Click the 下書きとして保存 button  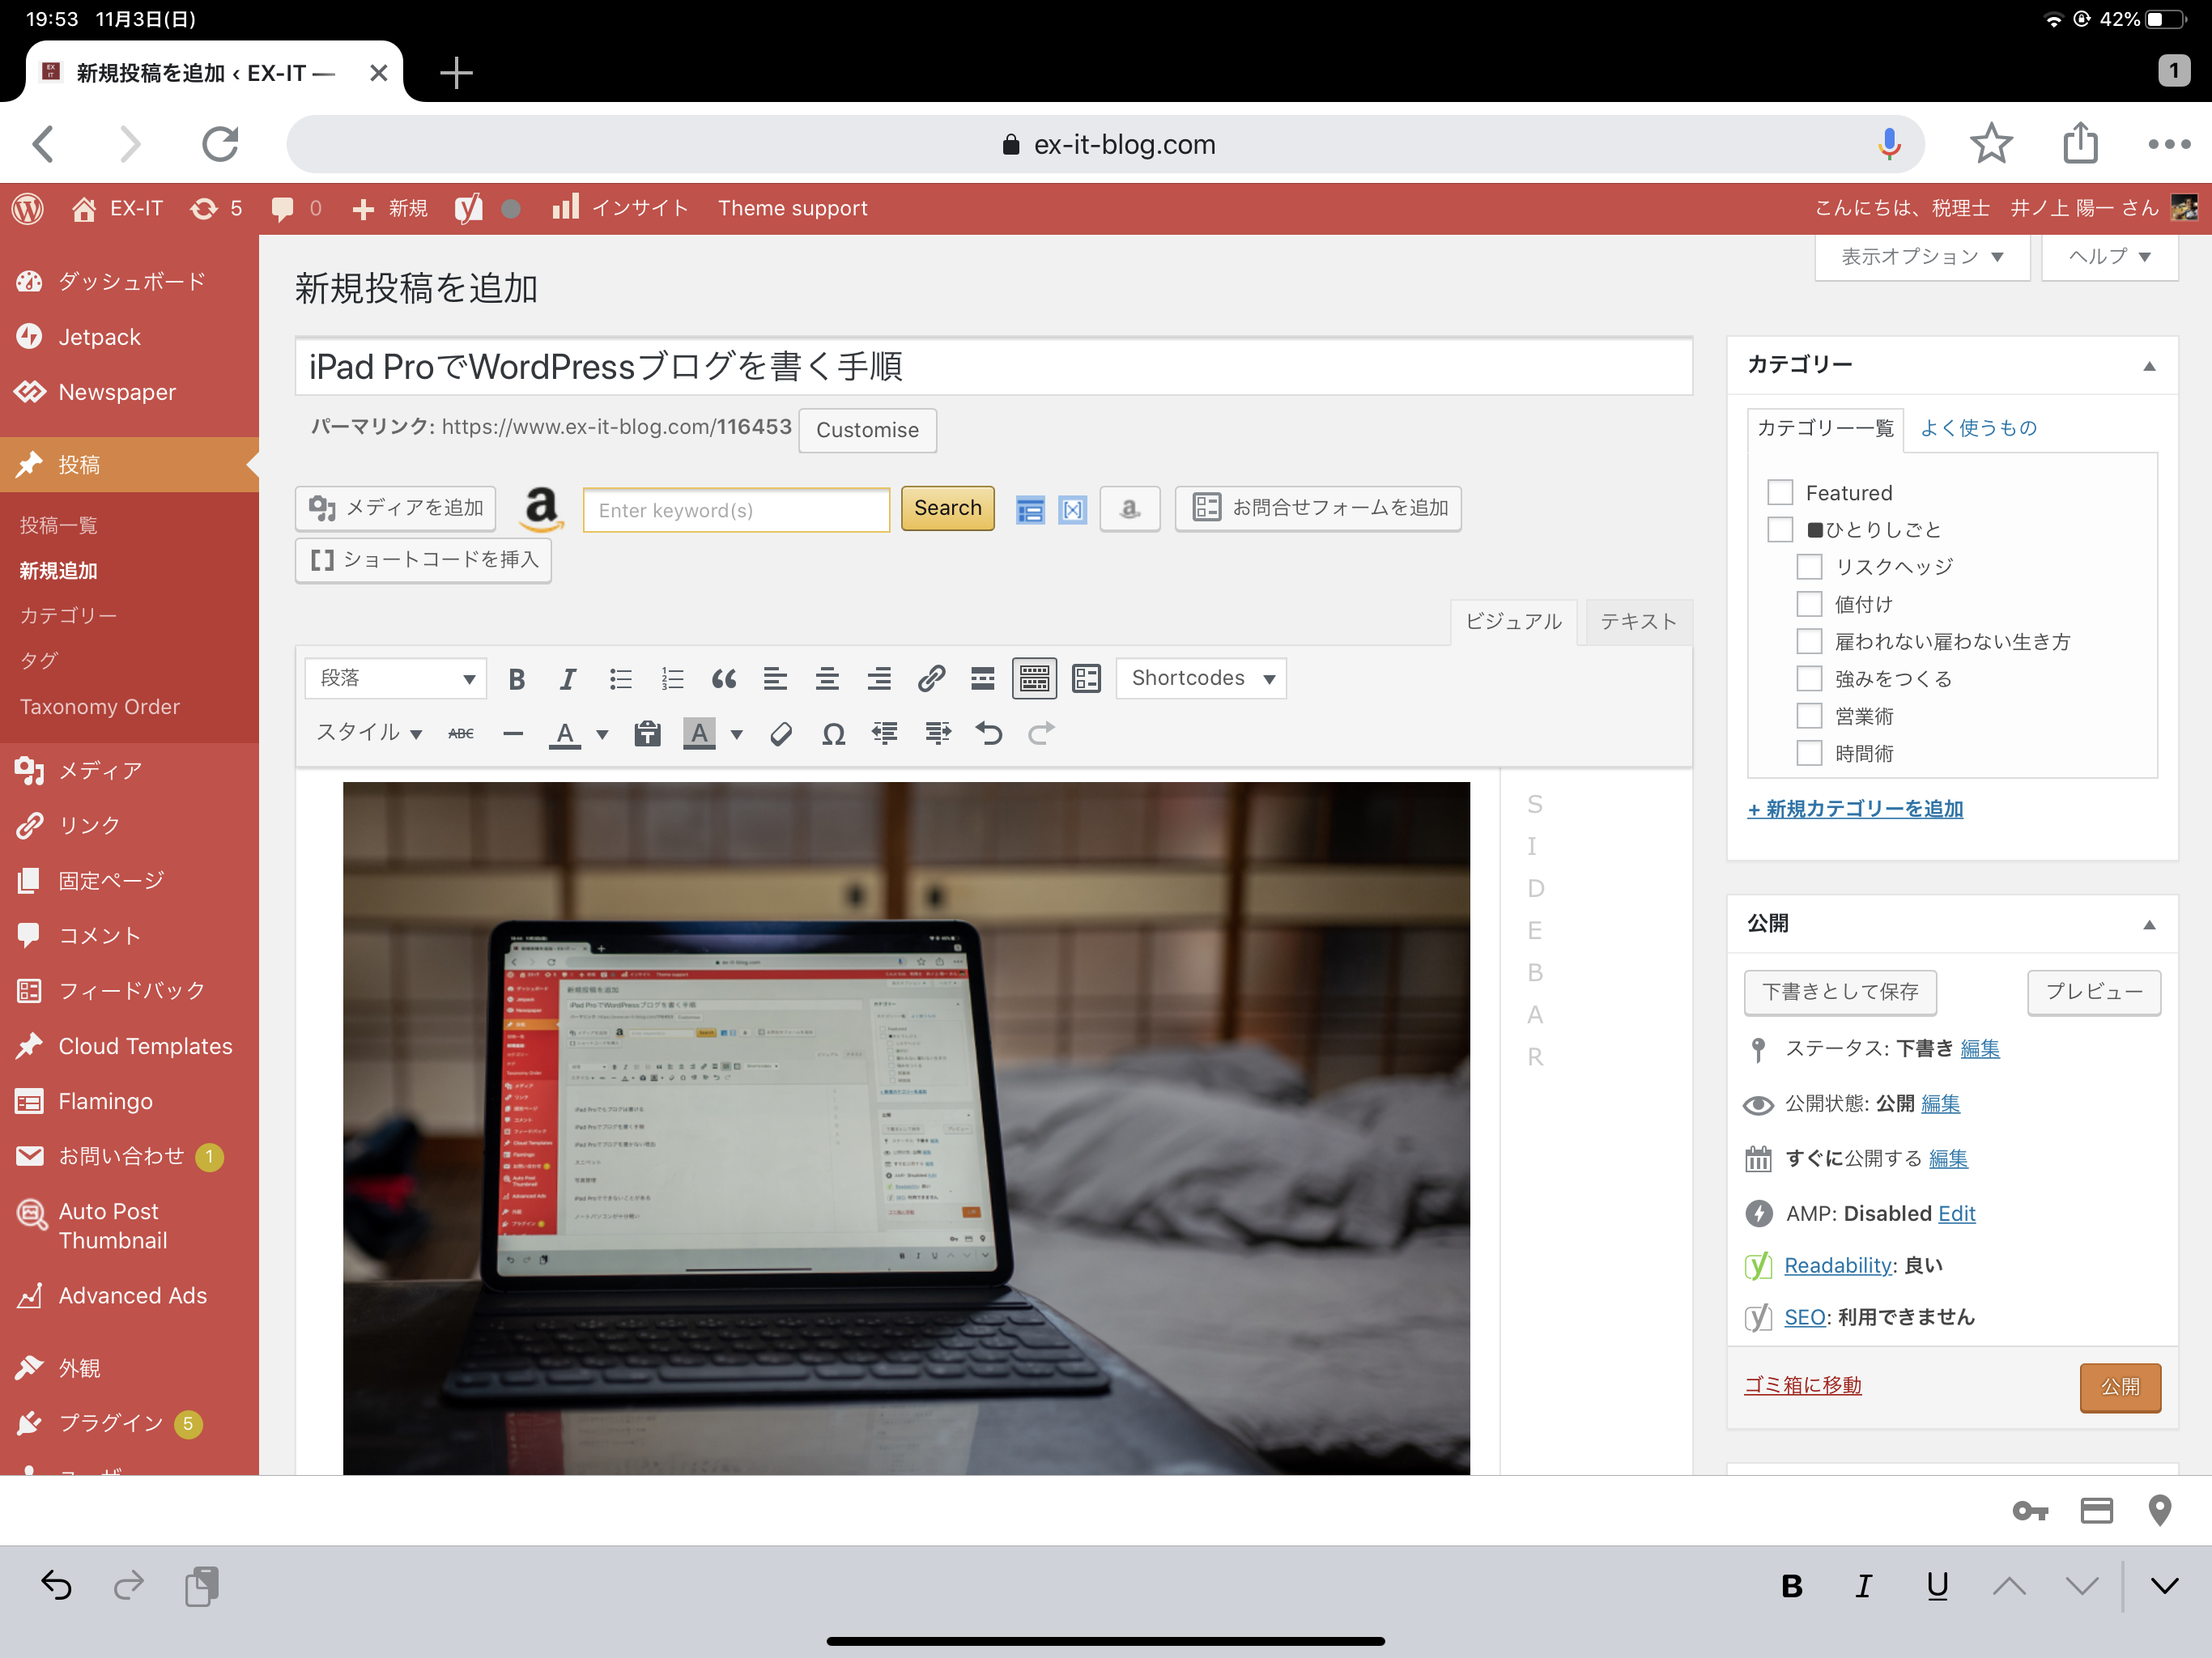[1839, 992]
